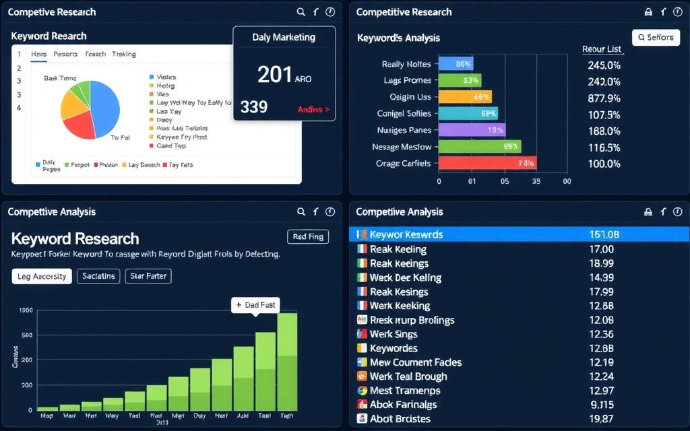690x431 pixels.
Task: Open the Reour List link in Keywords Analysis
Action: click(602, 49)
